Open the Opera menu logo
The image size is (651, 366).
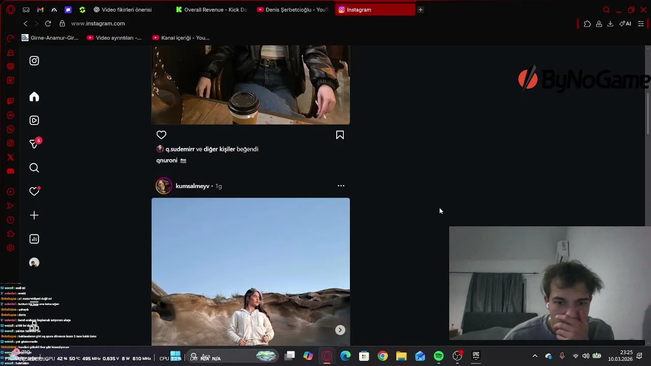[x=10, y=10]
